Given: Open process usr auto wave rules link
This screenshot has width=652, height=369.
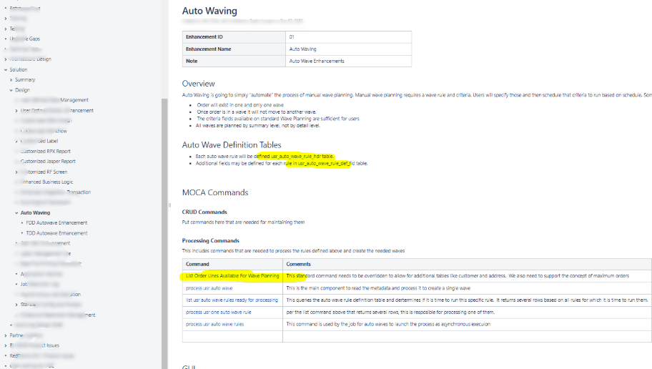Looking at the screenshot, I should [x=215, y=324].
